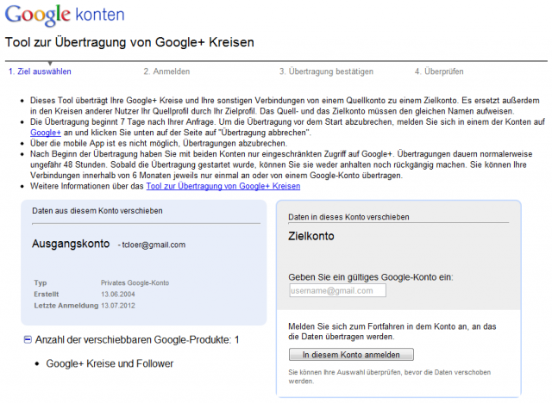The image size is (552, 403).
Task: Click 'Daten aus diesem Konto verschieben' label
Action: point(97,211)
